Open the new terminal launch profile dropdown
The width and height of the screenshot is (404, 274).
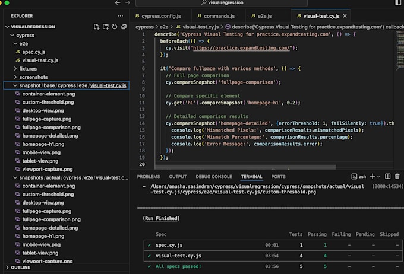coord(379,177)
